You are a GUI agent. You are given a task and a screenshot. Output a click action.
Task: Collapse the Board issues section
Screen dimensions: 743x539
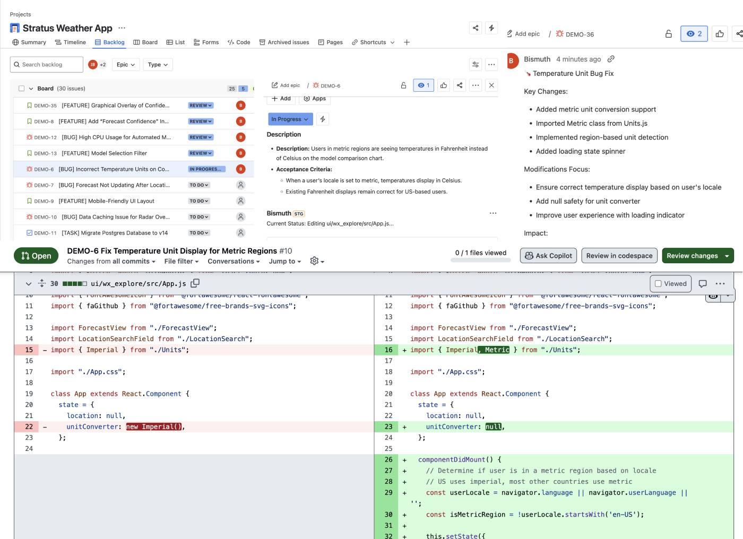[x=31, y=89]
